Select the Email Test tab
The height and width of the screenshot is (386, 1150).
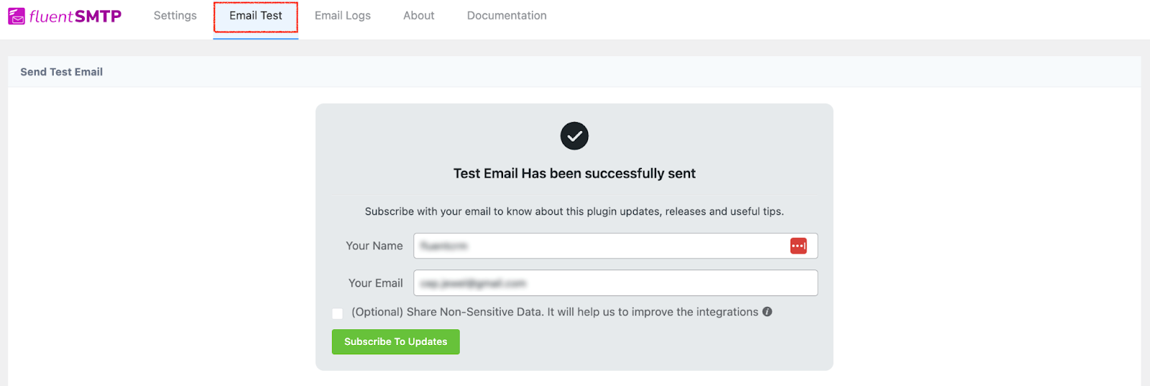[x=256, y=16]
